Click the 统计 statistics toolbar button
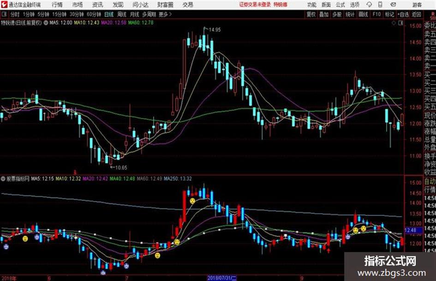 tap(350, 14)
